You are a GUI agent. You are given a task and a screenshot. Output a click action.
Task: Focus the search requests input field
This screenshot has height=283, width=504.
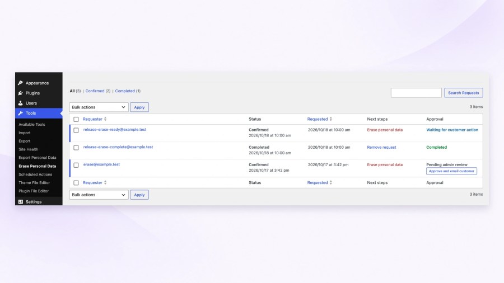click(x=416, y=93)
